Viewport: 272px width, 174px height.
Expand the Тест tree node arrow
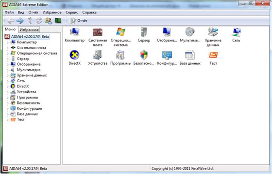[7, 120]
